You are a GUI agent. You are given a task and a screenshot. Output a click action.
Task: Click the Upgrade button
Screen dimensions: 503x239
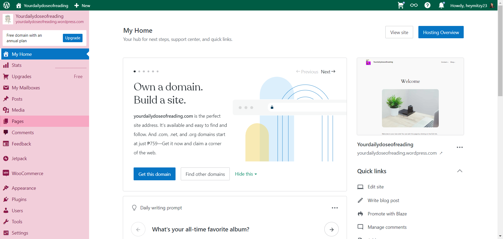click(x=73, y=38)
